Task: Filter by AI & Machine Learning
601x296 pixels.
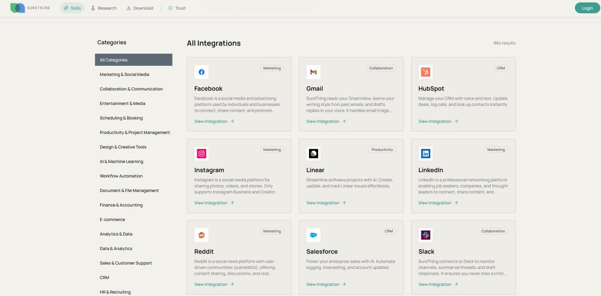Action: pyautogui.click(x=134, y=161)
